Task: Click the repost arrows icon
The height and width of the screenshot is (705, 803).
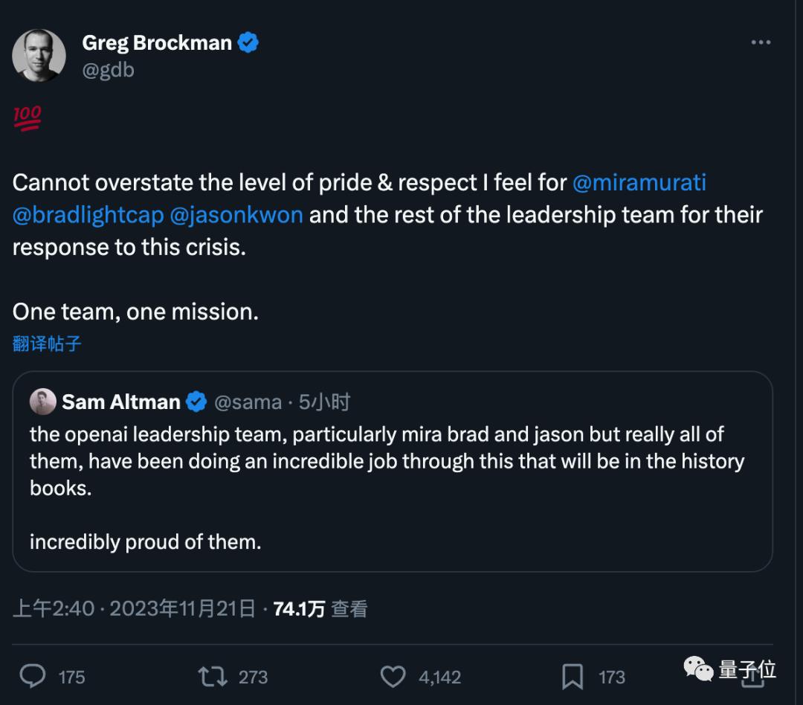Action: tap(213, 676)
